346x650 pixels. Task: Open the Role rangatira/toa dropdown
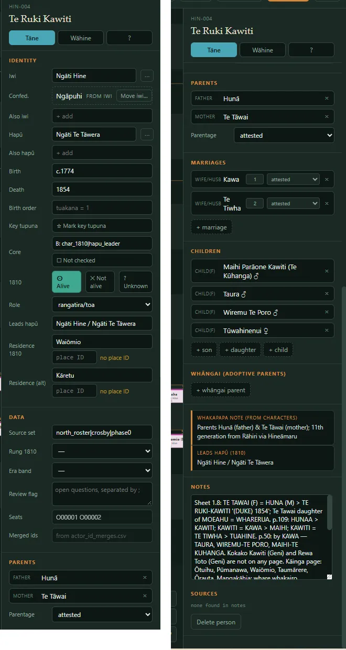coord(102,304)
